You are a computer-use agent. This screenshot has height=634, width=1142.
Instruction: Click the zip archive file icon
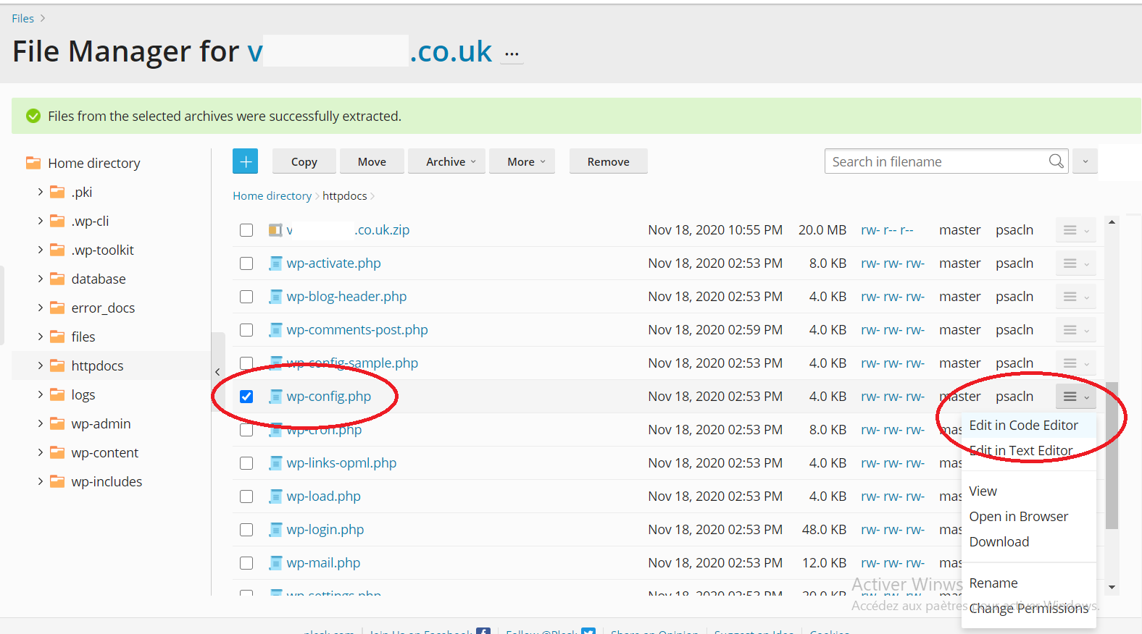(x=275, y=230)
